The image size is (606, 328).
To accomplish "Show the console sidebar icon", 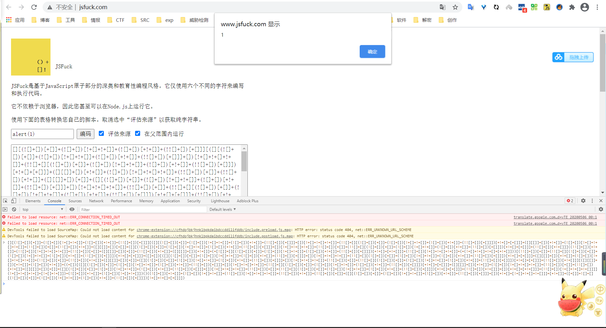I will click(x=5, y=209).
